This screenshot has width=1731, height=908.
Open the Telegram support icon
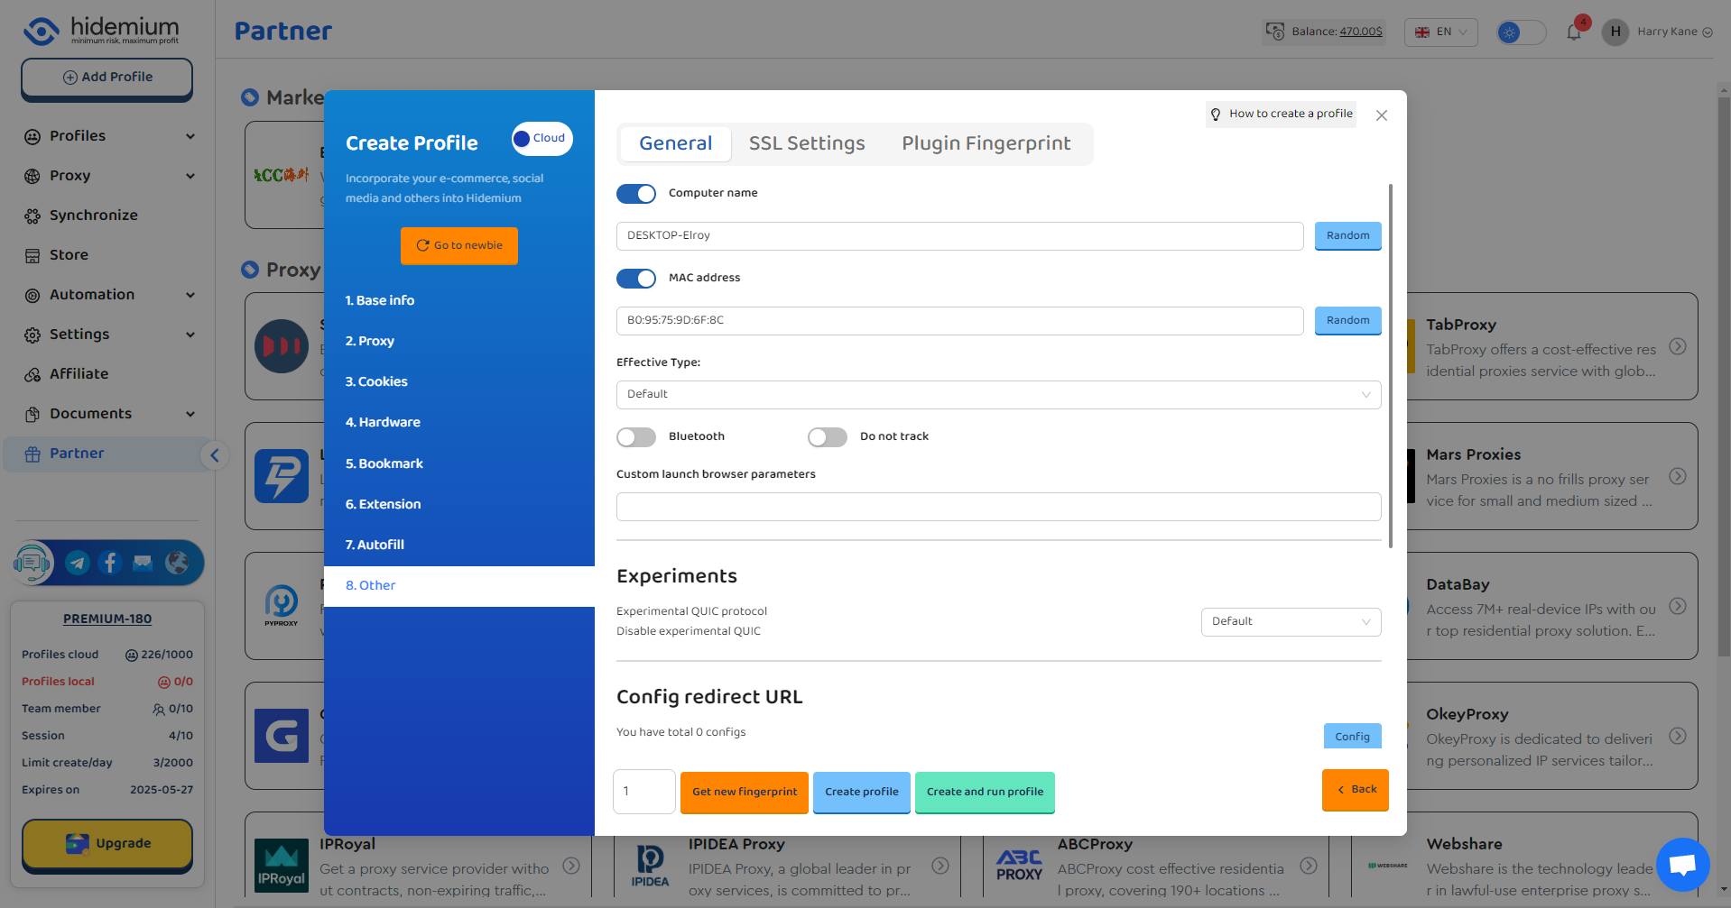pyautogui.click(x=77, y=563)
